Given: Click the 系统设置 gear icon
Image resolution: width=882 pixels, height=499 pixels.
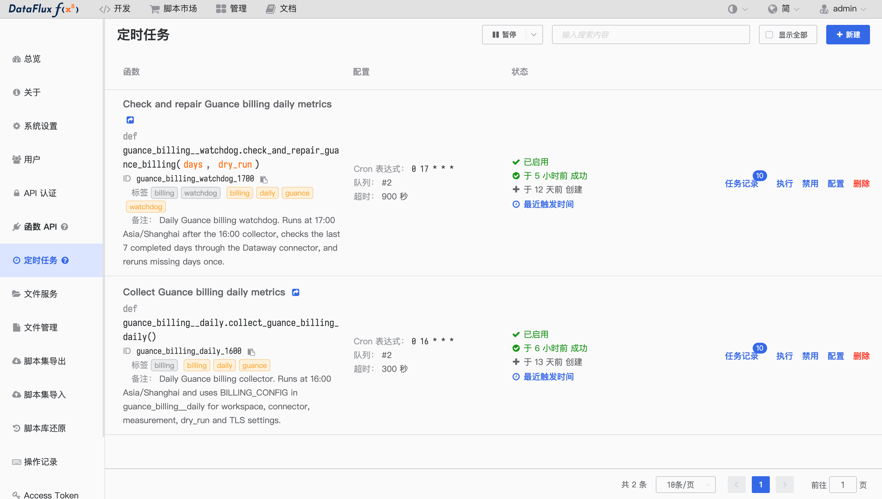Looking at the screenshot, I should tap(16, 126).
